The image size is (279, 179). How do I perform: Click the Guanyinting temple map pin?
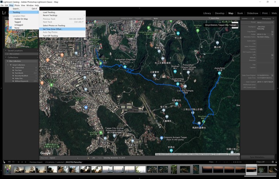point(177,84)
